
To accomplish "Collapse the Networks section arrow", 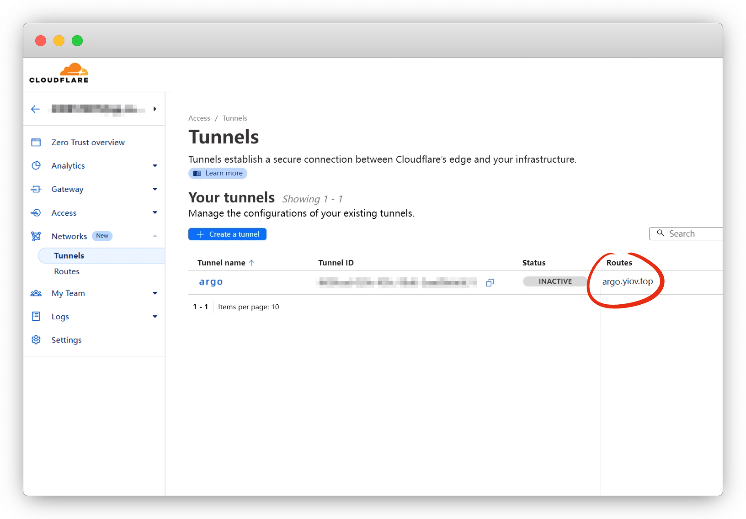I will click(x=155, y=236).
